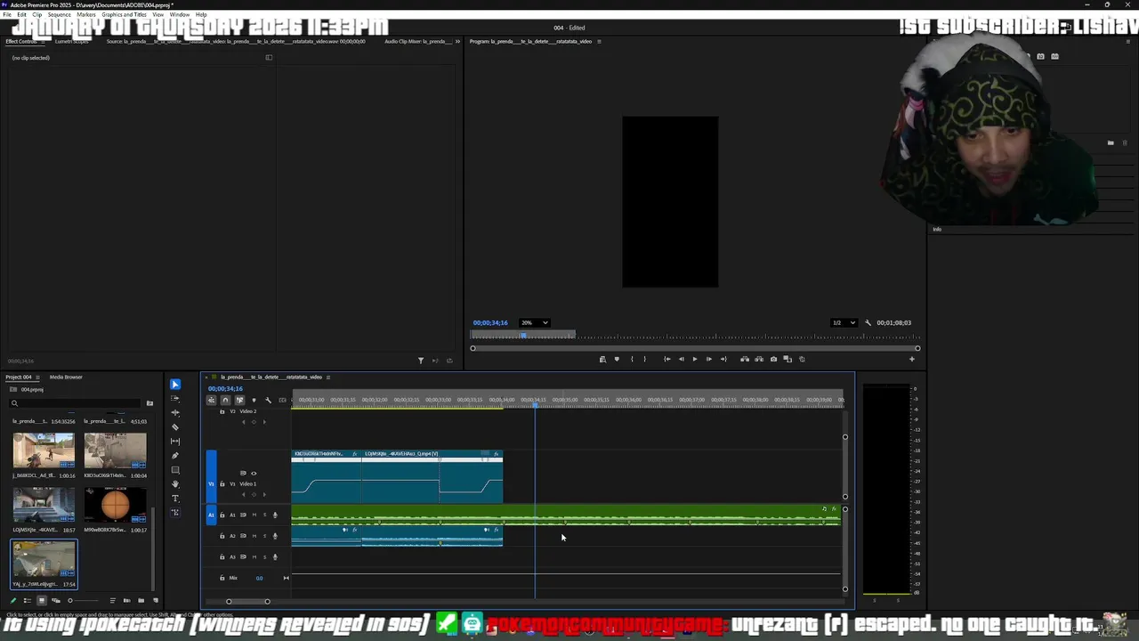Open the Window menu

(x=180, y=15)
